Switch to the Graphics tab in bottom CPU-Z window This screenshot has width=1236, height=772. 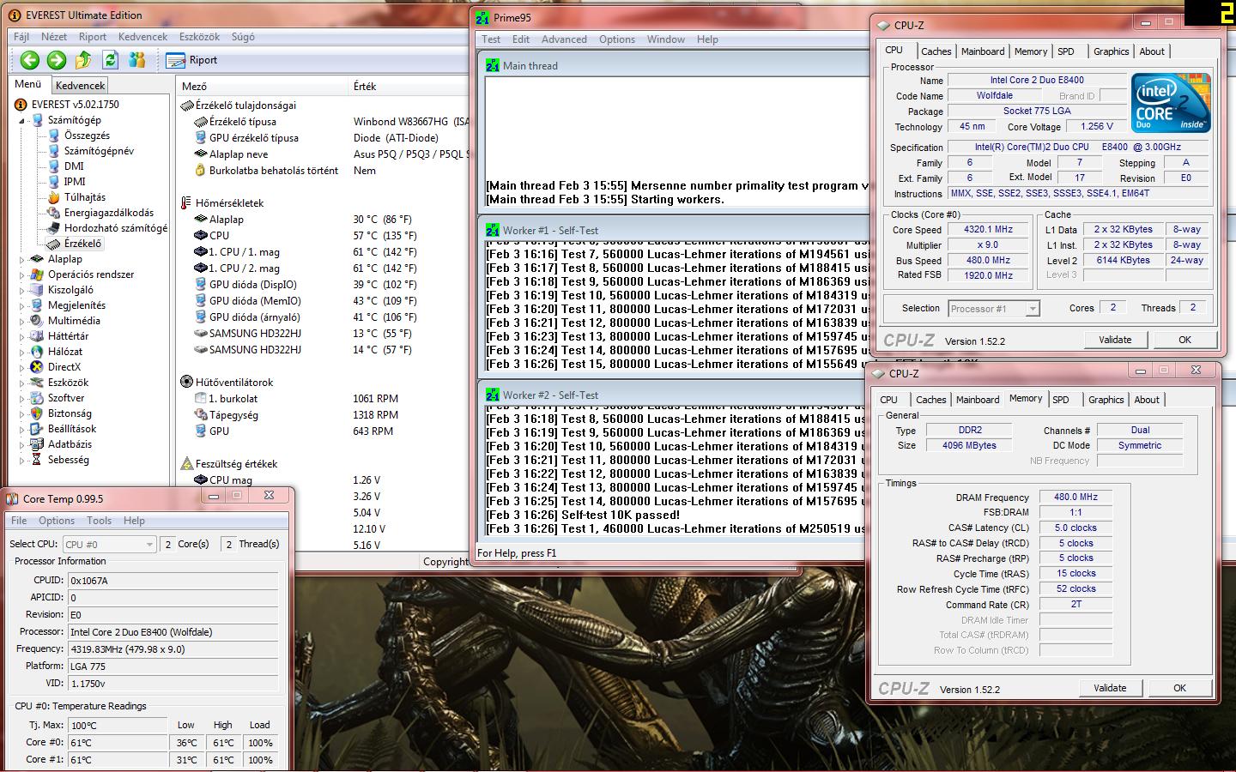pyautogui.click(x=1106, y=400)
